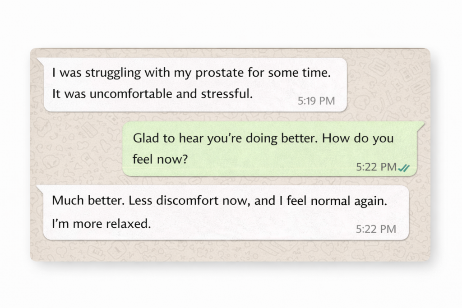Select the "I was struggling with my prostate" line
Viewport: 462px width, 308px height.
(x=191, y=74)
